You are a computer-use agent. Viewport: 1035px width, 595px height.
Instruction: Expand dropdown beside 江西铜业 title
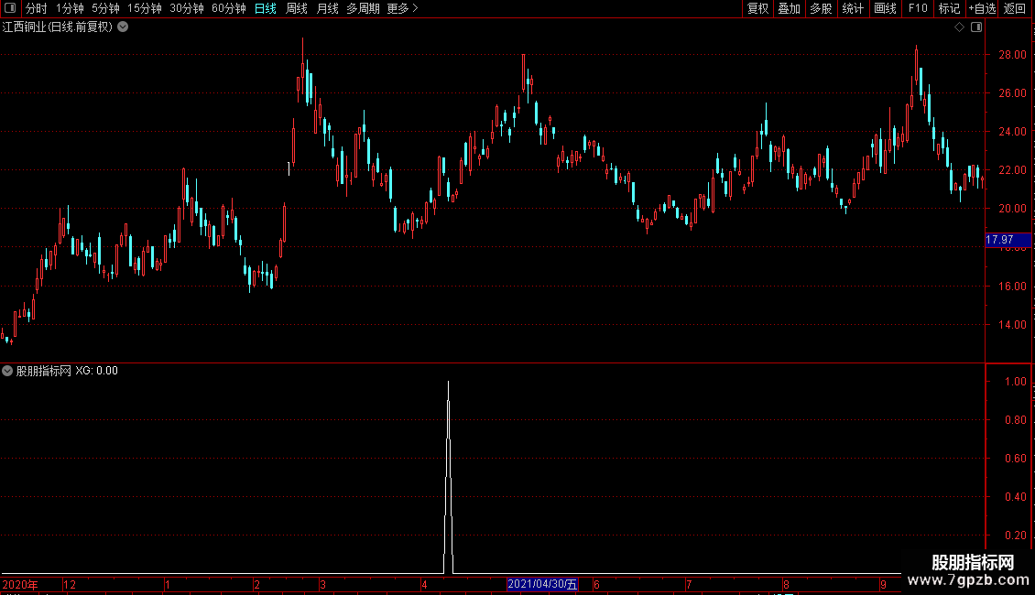(123, 27)
